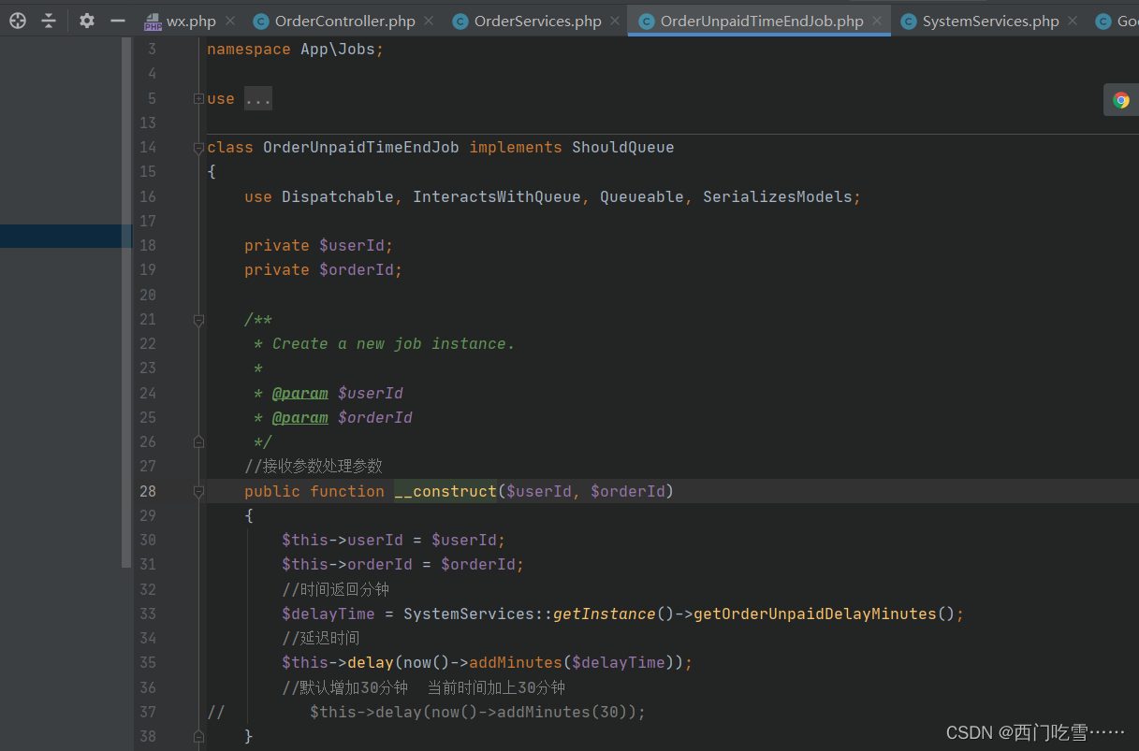Click the collapse all icon in toolbar
1139x751 pixels.
(48, 19)
